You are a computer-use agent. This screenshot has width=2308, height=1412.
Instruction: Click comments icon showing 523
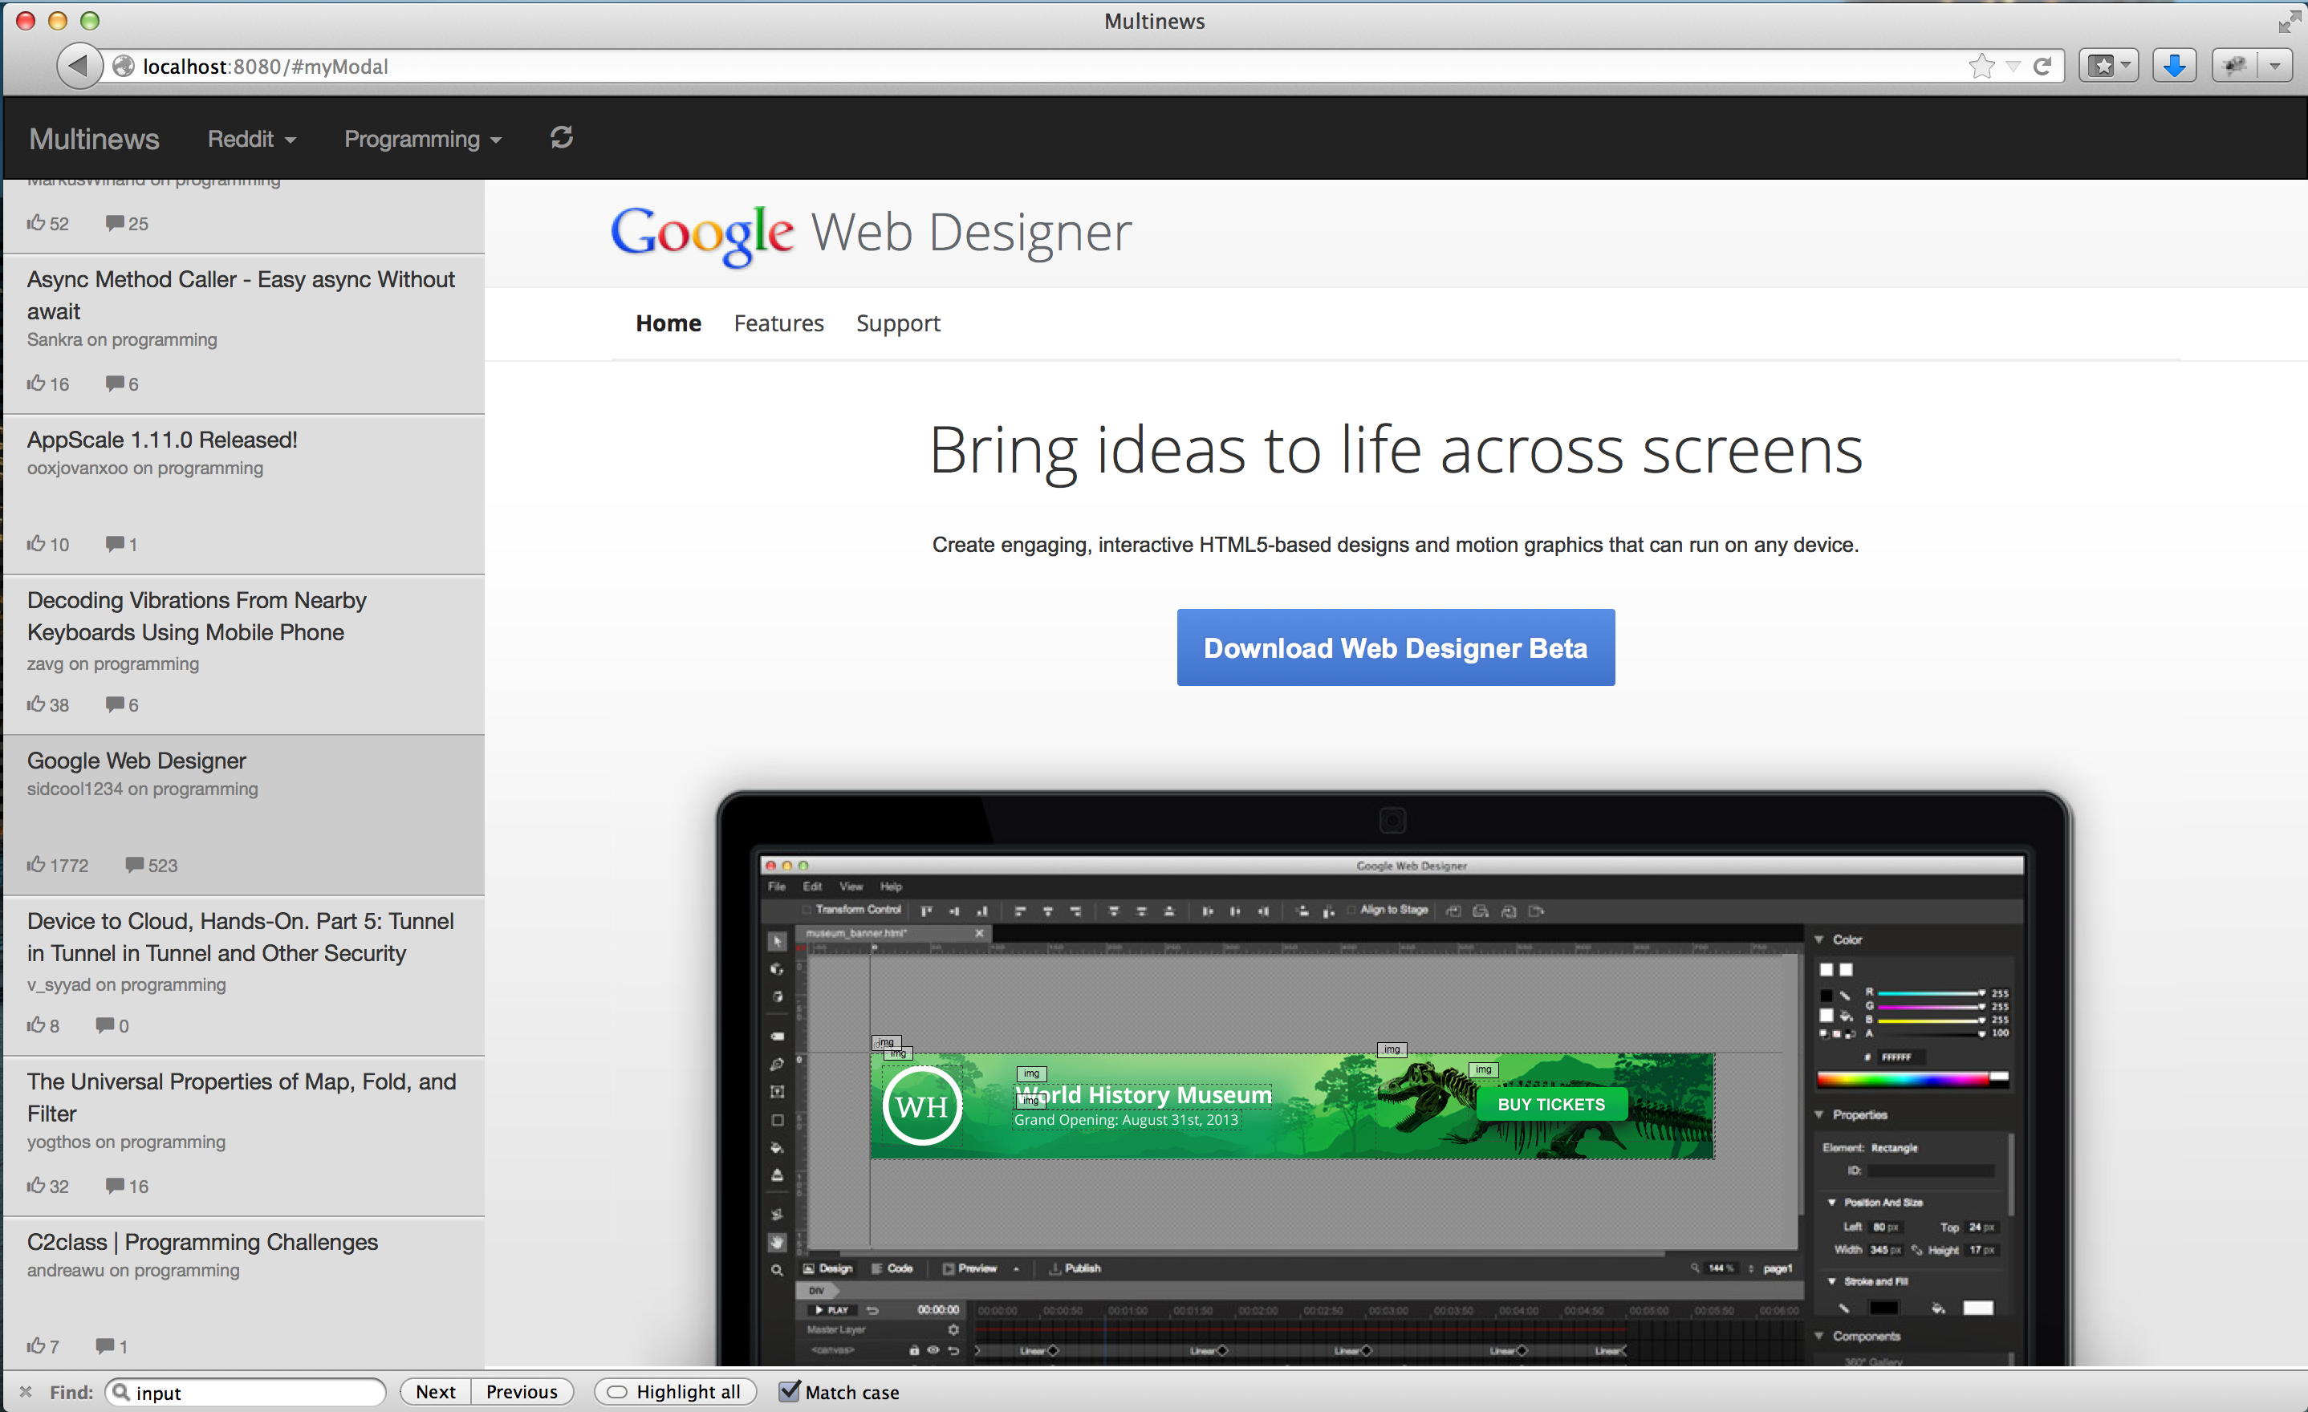tap(135, 864)
